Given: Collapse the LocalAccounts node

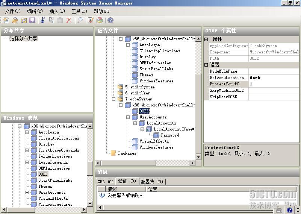Looking at the screenshot, I should [x=135, y=123].
